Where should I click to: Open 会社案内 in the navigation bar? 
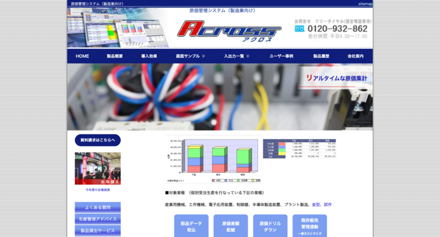(x=355, y=57)
